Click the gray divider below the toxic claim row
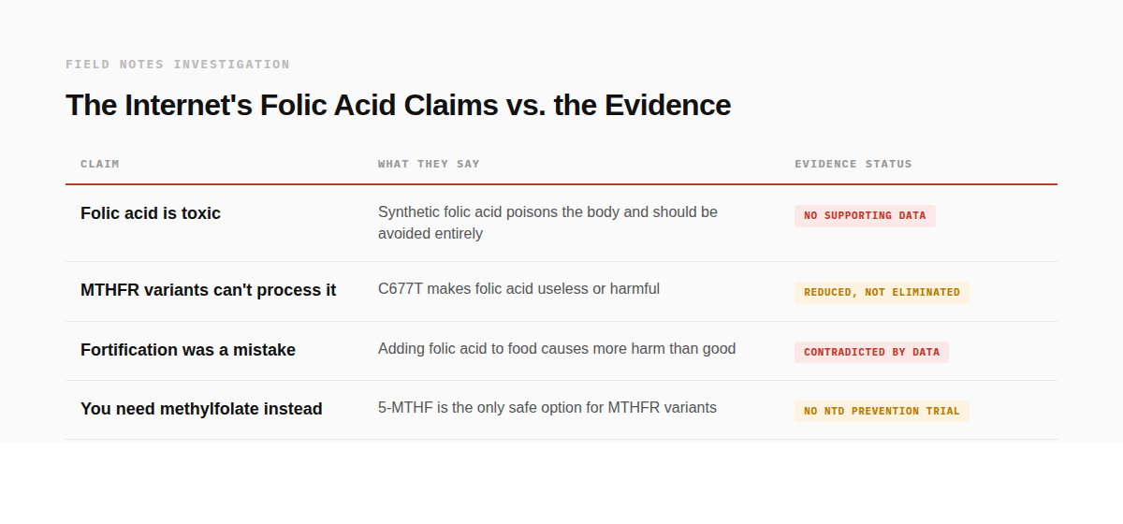Screen dimensions: 1123x524 pos(561,261)
